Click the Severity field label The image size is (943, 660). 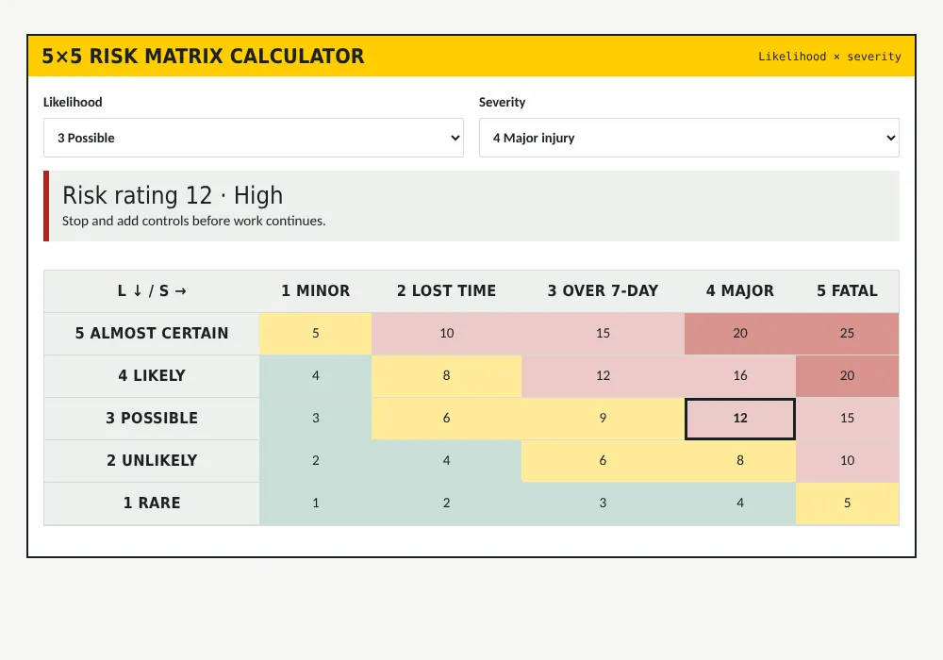pos(503,102)
